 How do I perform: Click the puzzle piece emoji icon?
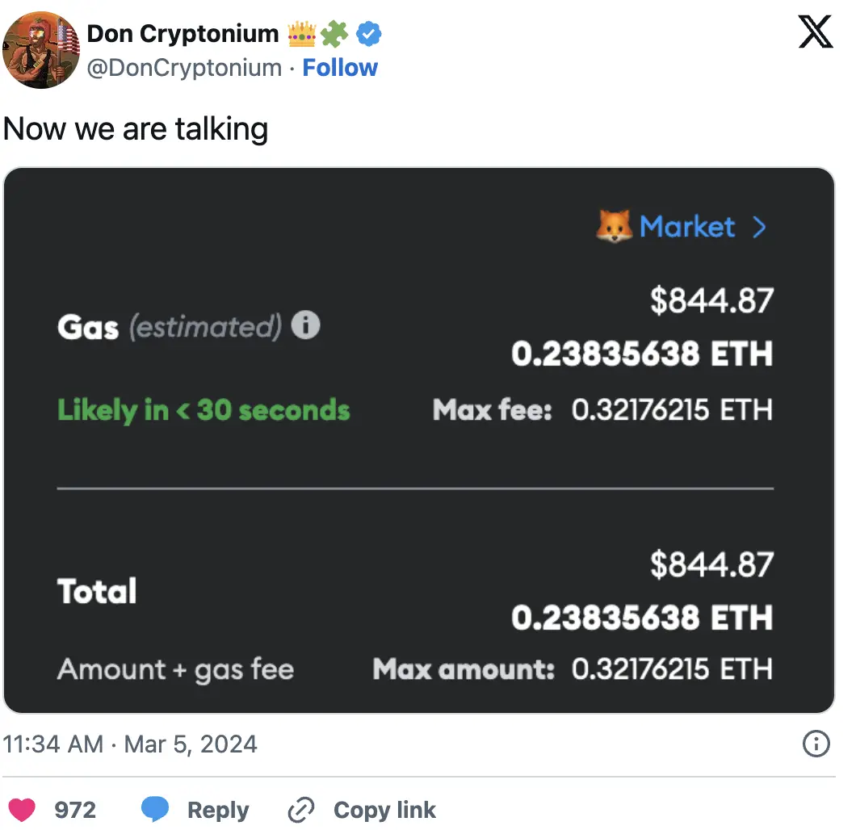click(334, 34)
